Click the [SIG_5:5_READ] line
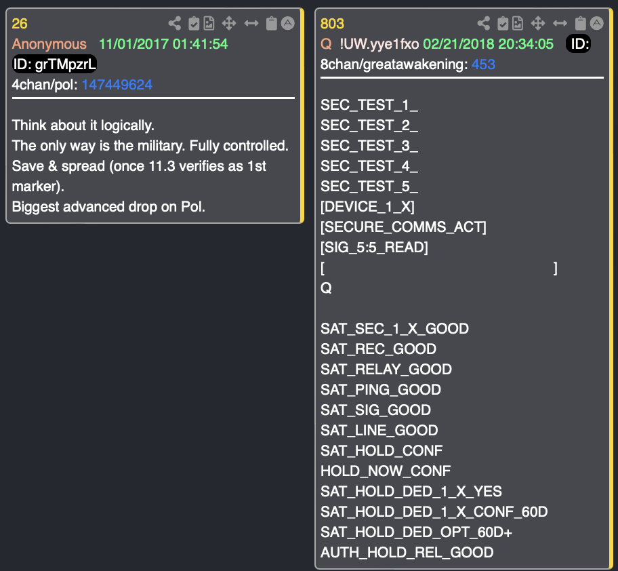The width and height of the screenshot is (618, 571). click(374, 248)
